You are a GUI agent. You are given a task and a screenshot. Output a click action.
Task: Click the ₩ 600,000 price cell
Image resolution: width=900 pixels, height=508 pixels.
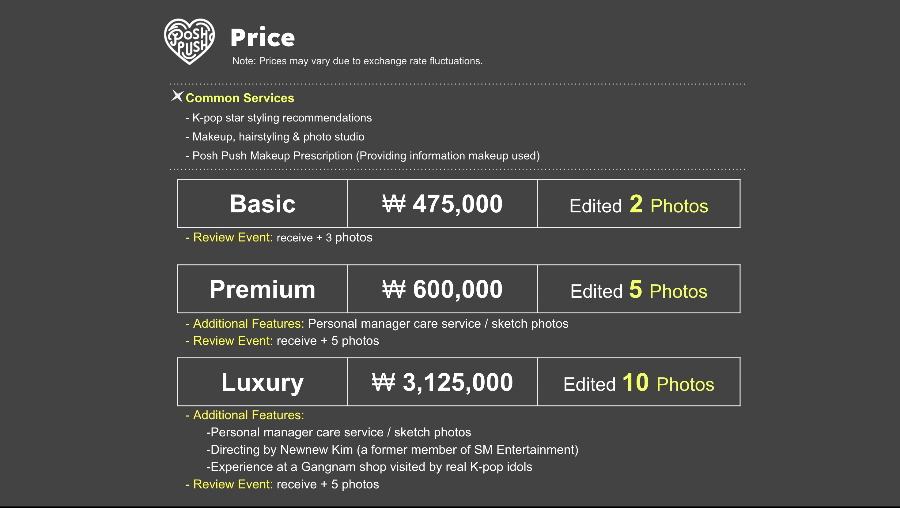[442, 289]
